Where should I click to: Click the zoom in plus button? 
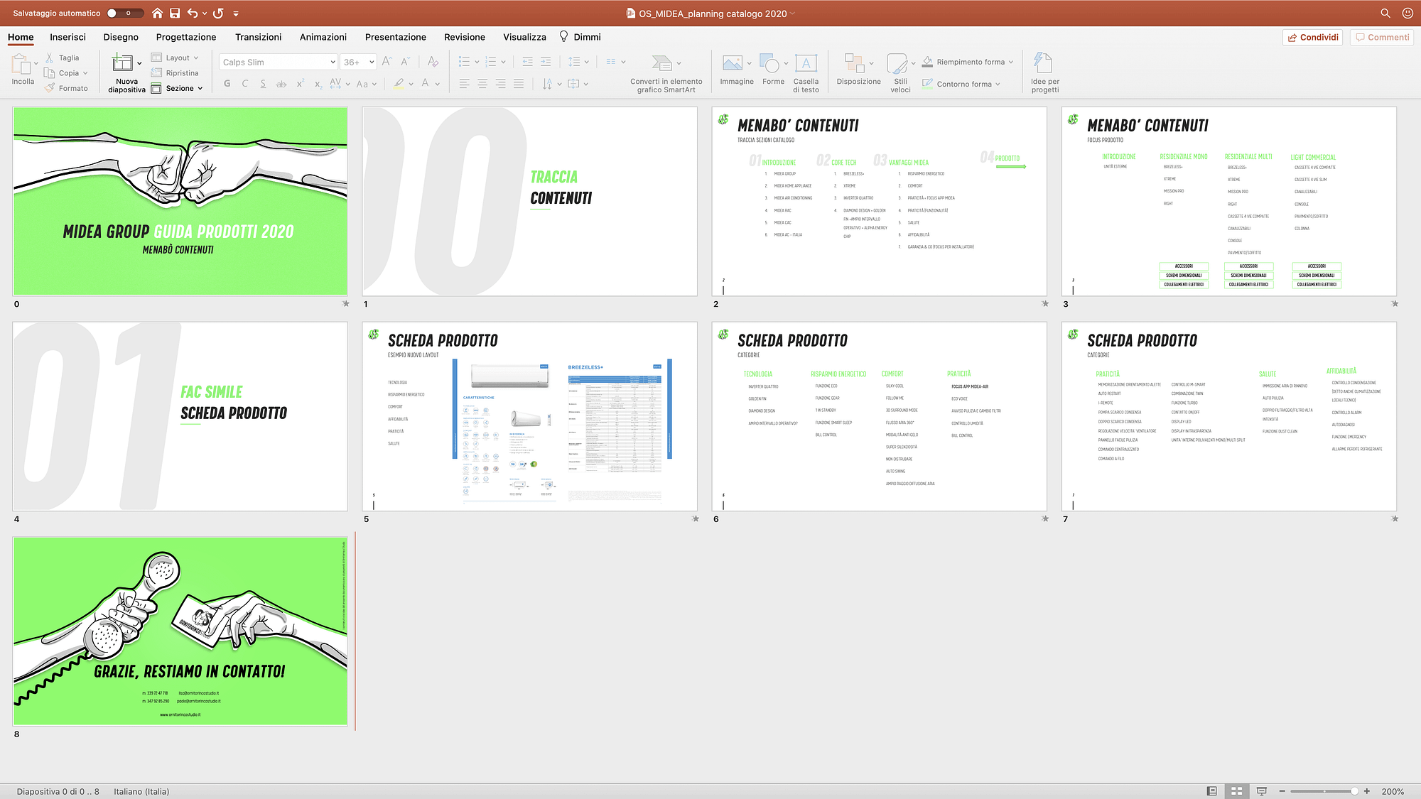coord(1366,790)
